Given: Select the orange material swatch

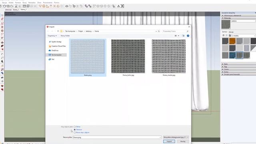Looking at the screenshot, I should pos(232,41).
